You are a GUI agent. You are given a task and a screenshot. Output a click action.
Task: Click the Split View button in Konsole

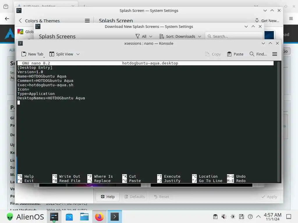(61, 54)
